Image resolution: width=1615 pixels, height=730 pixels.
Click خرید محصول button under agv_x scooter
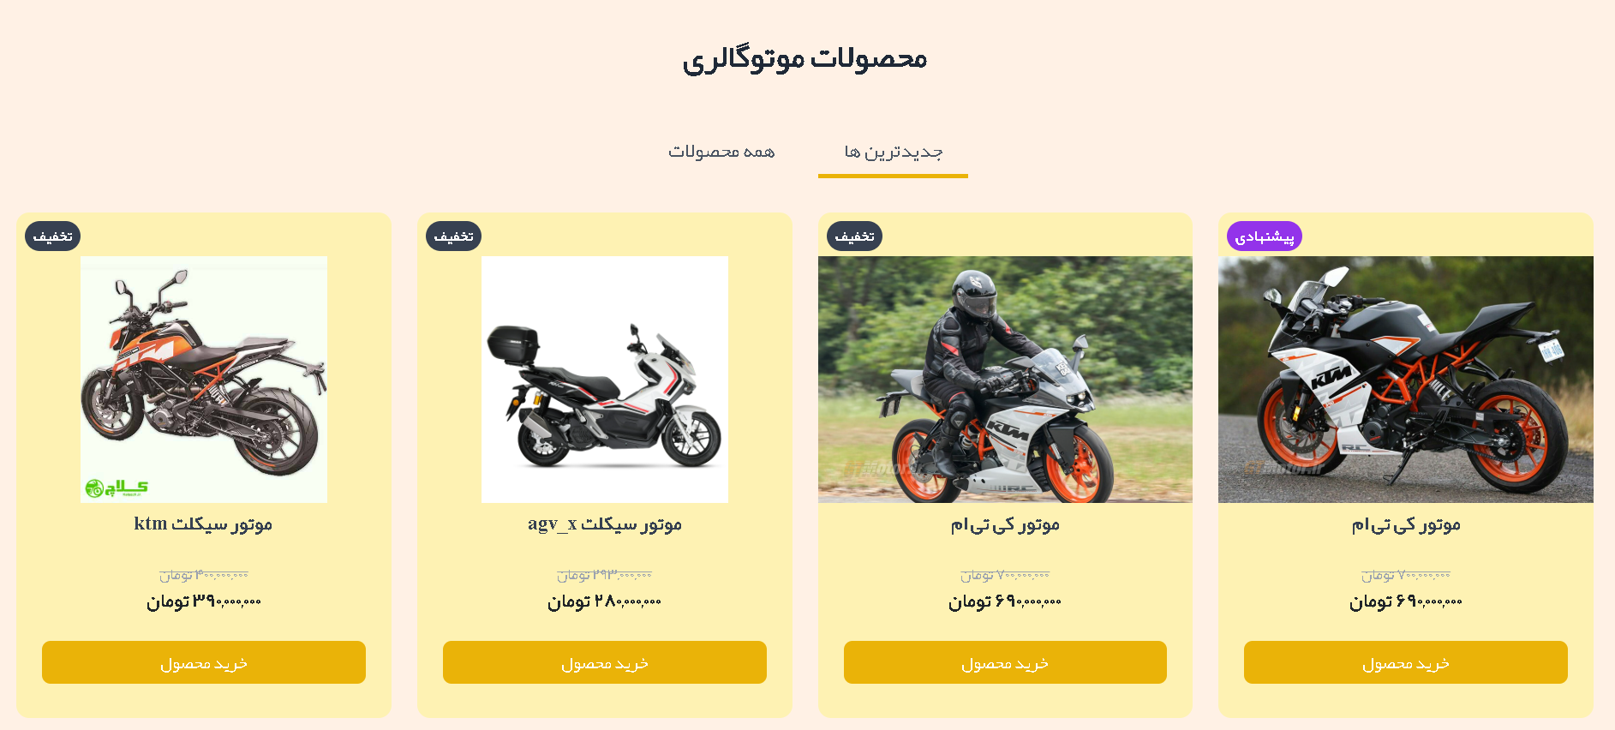pos(605,662)
